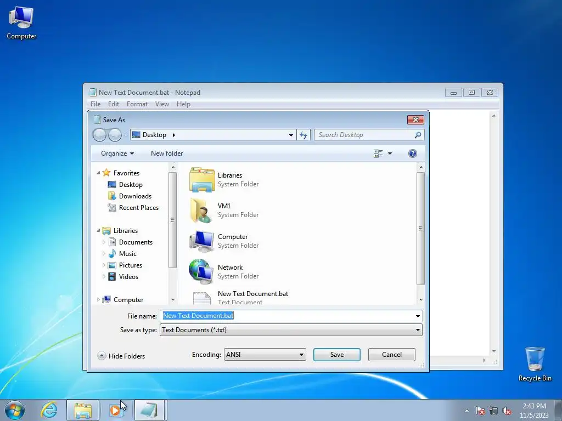Open the Get help question mark icon
Image resolution: width=562 pixels, height=421 pixels.
(413, 153)
